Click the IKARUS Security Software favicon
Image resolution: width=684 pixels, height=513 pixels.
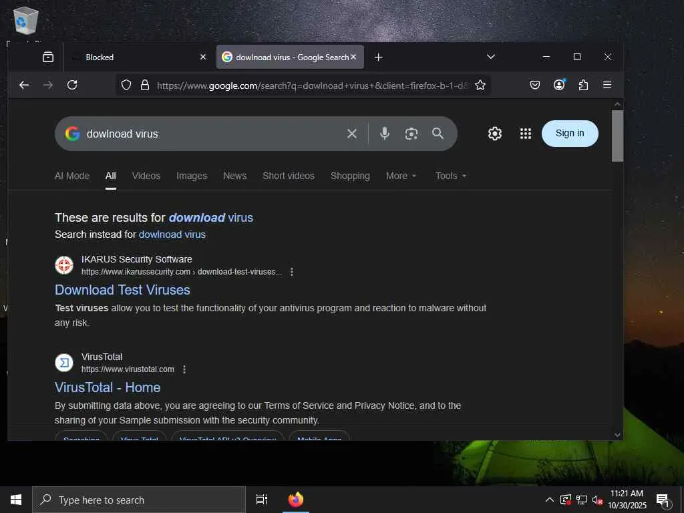[x=64, y=265]
